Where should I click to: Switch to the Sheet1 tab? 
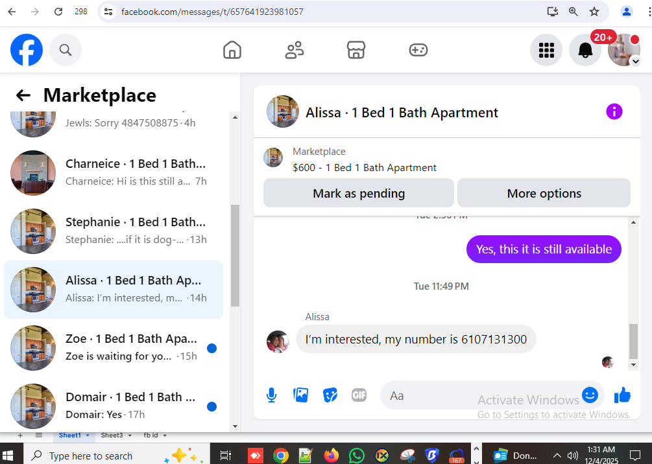[69, 435]
